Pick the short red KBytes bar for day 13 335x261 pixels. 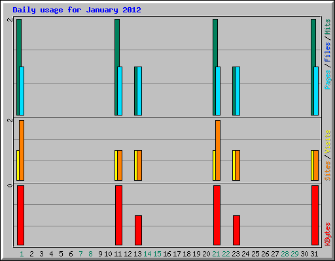[x=138, y=230]
